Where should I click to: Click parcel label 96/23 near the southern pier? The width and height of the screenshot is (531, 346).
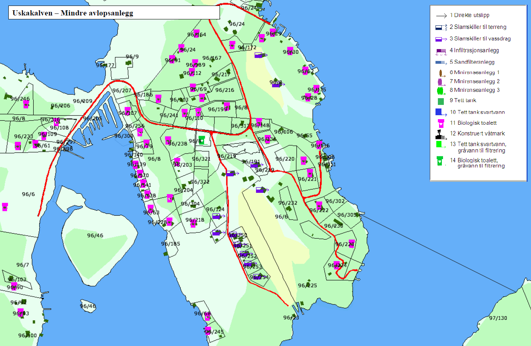(x=291, y=317)
